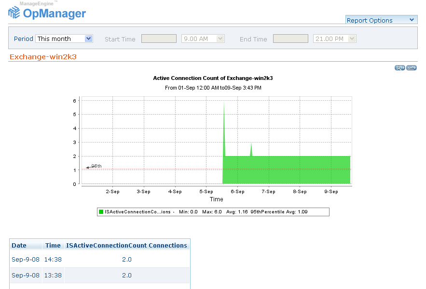Click the '95th' percentile marker label
Image resolution: width=426 pixels, height=289 pixels.
coord(96,166)
